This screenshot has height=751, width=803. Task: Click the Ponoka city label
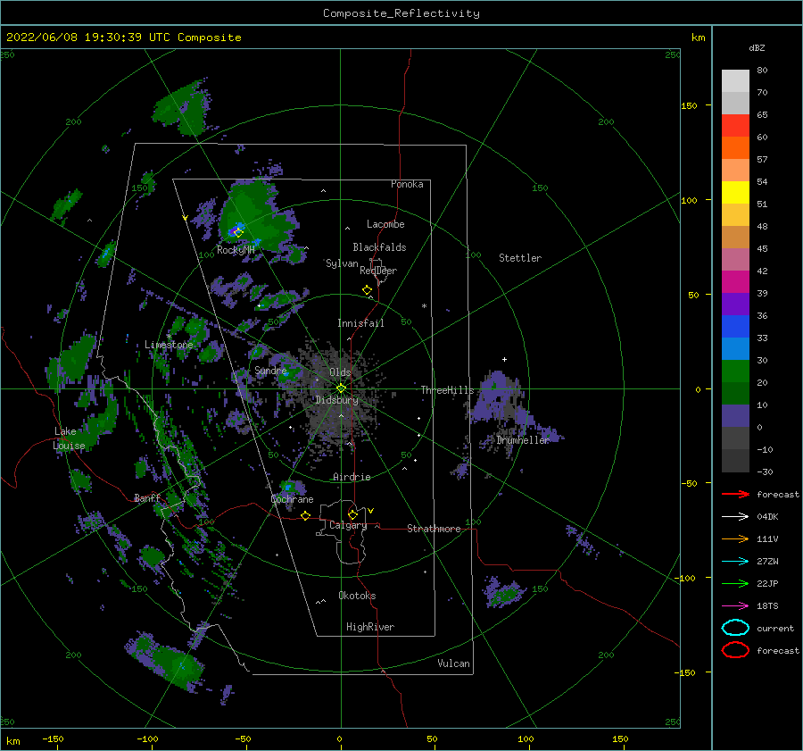coord(407,184)
